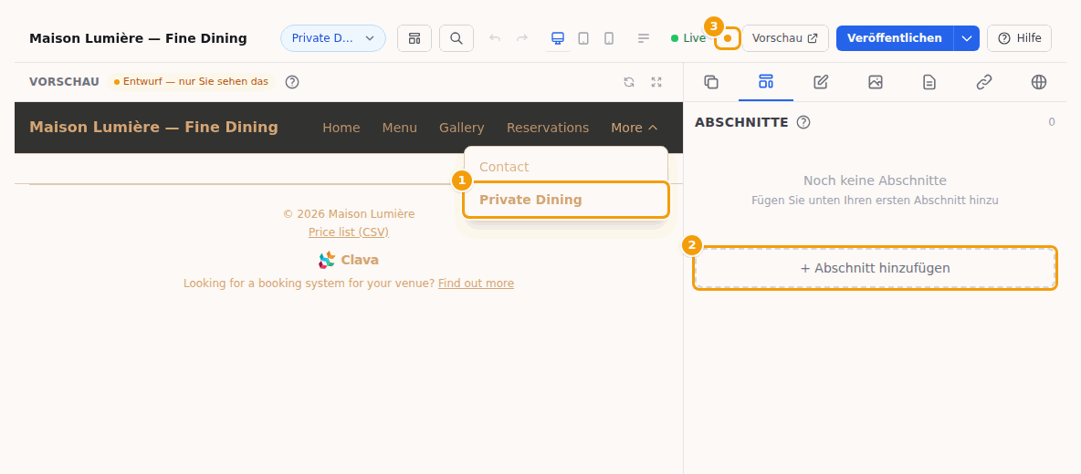Open Gallery in the site navigation

[462, 128]
